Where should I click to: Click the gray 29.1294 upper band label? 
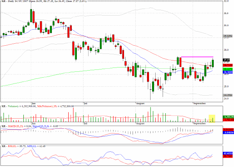point(228,36)
